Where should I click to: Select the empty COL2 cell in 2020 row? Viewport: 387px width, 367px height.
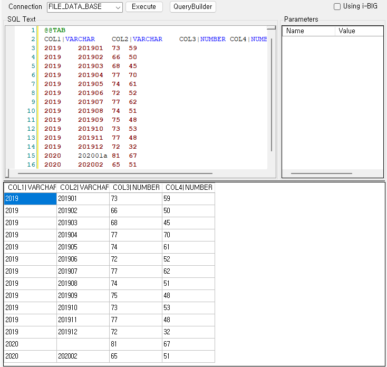coord(83,344)
